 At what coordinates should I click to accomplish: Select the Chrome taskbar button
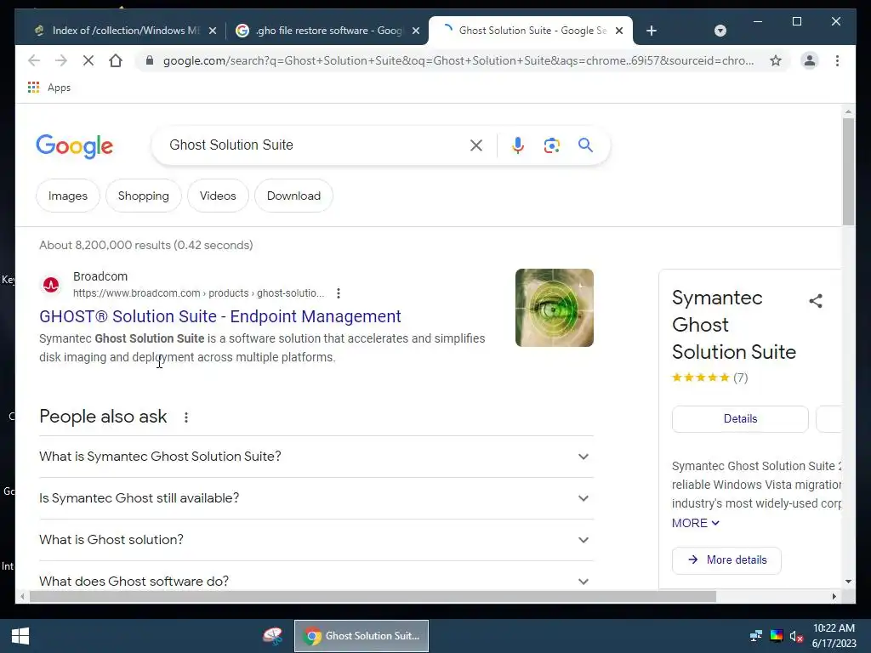tap(361, 636)
